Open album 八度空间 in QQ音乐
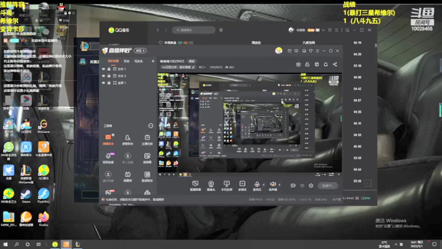Screen dimensions: 442x249 (x=308, y=43)
